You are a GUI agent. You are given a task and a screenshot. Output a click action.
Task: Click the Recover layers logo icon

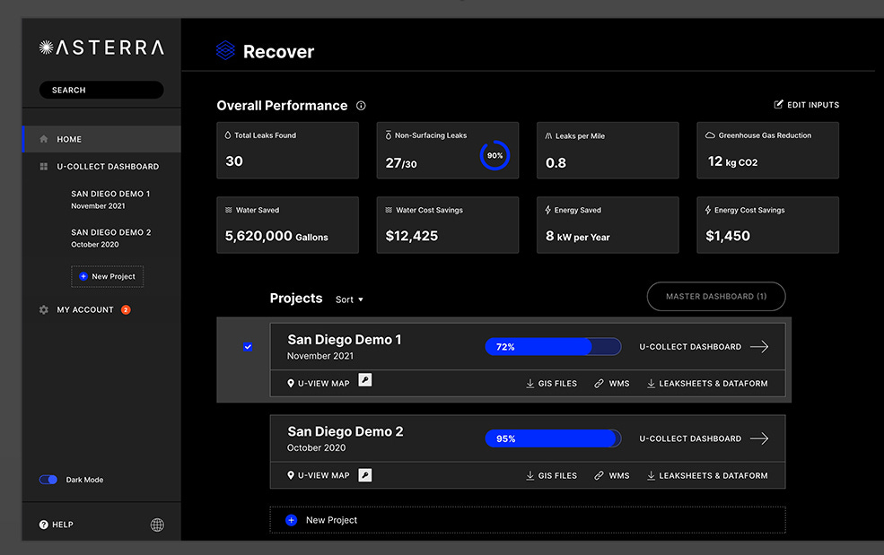[x=225, y=51]
